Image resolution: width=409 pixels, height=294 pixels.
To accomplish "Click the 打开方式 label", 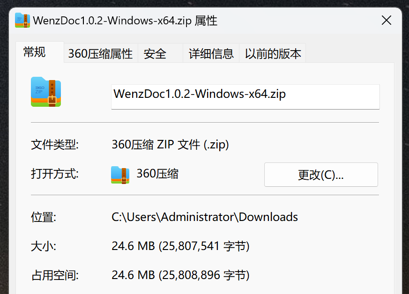I will [54, 174].
